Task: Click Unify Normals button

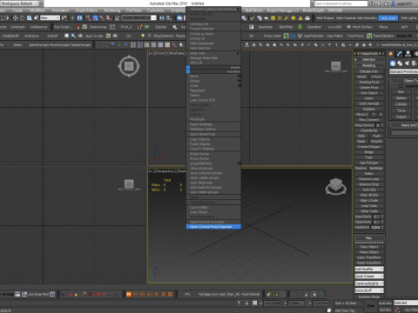Action: tap(369, 103)
